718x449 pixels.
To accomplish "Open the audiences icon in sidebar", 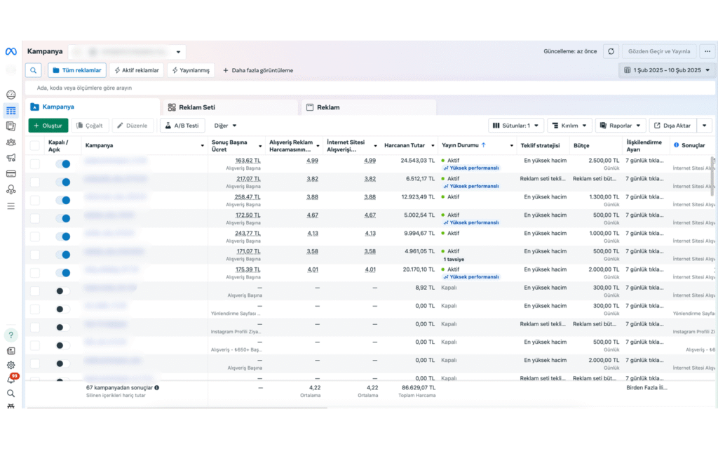I will click(11, 142).
